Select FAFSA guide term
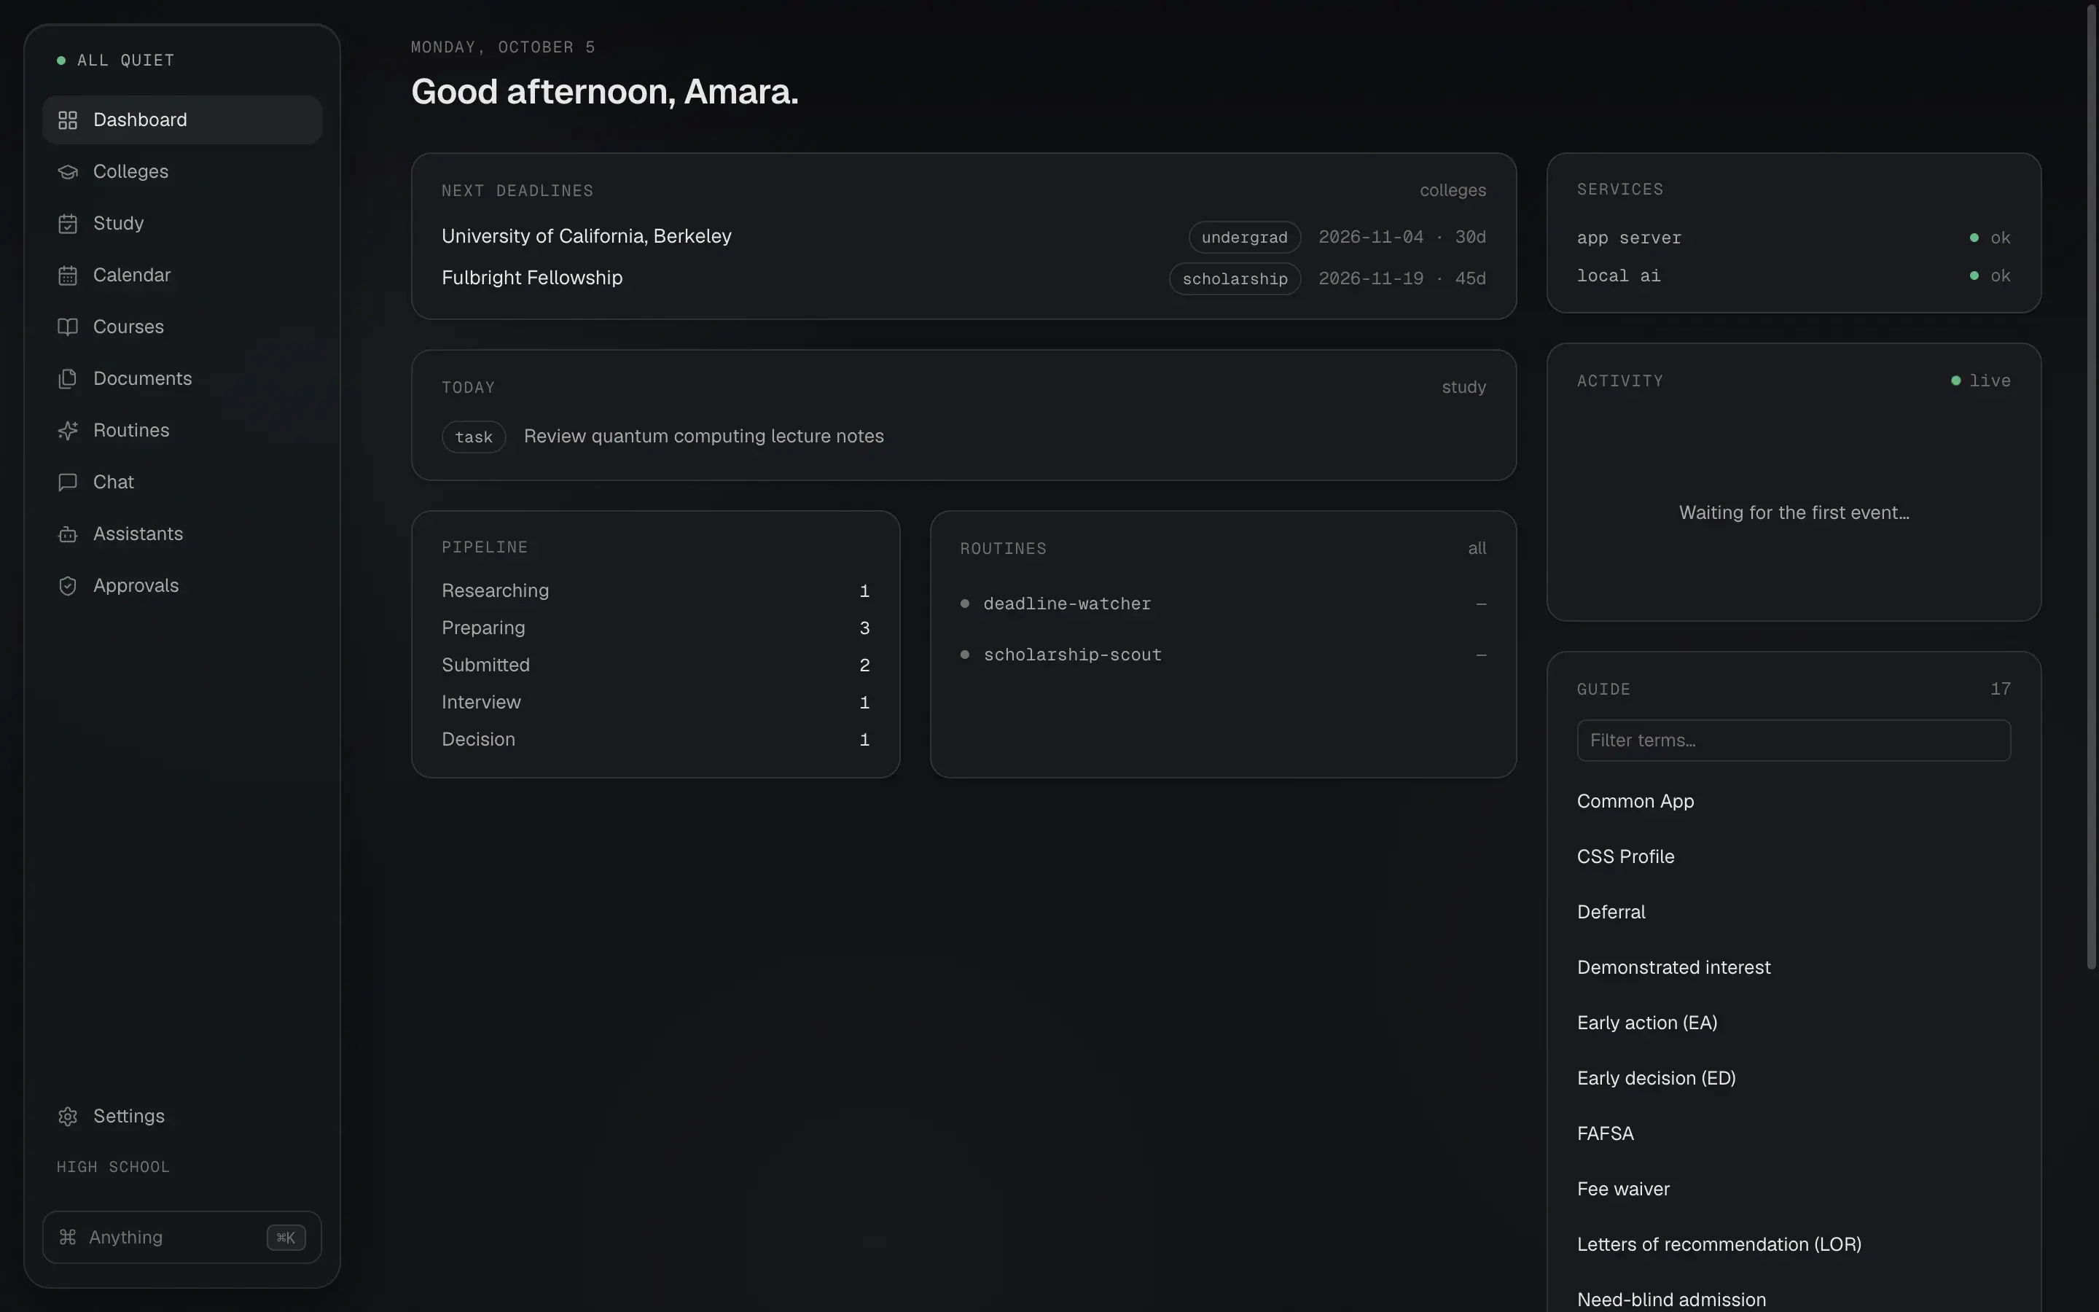The width and height of the screenshot is (2099, 1312). tap(1605, 1135)
